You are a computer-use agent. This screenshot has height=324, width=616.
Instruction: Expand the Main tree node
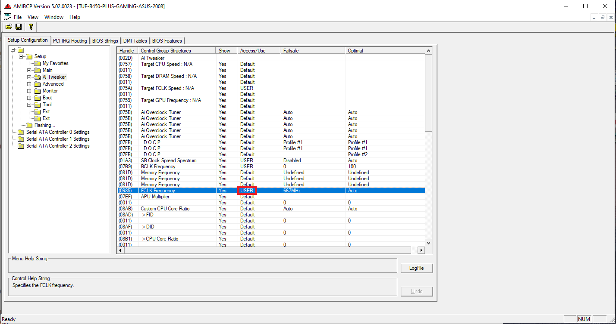29,70
